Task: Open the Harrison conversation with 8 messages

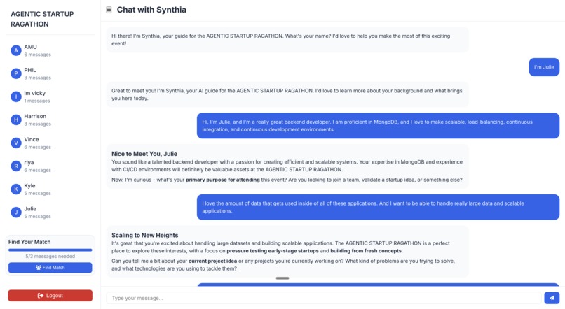Action: pos(50,120)
